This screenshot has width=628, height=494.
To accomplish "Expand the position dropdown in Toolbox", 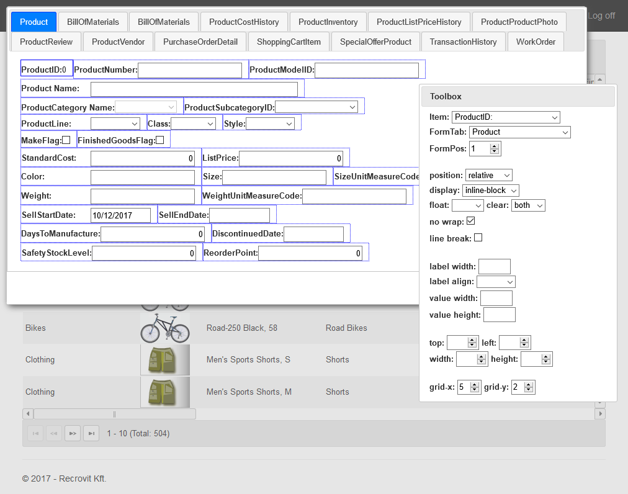I will [x=489, y=176].
